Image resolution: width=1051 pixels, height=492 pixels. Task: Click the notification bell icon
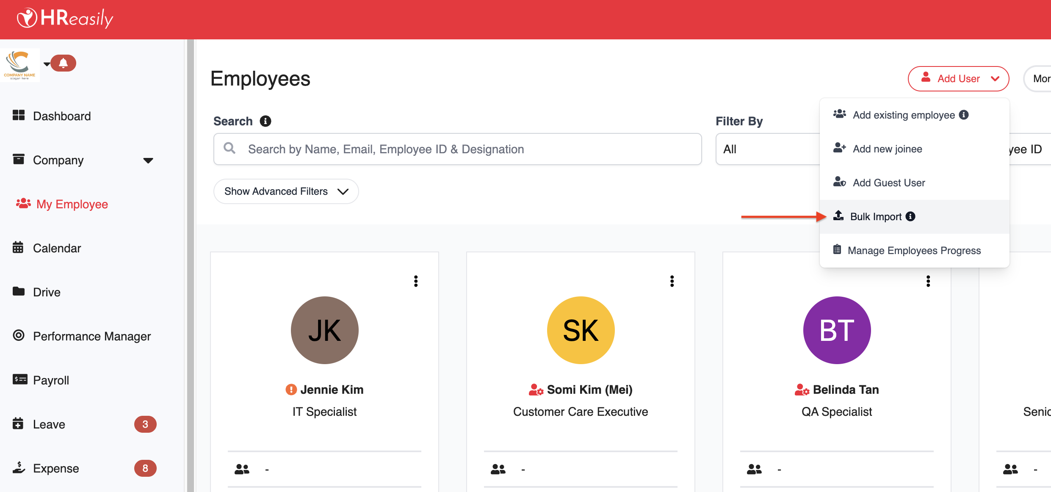tap(63, 63)
